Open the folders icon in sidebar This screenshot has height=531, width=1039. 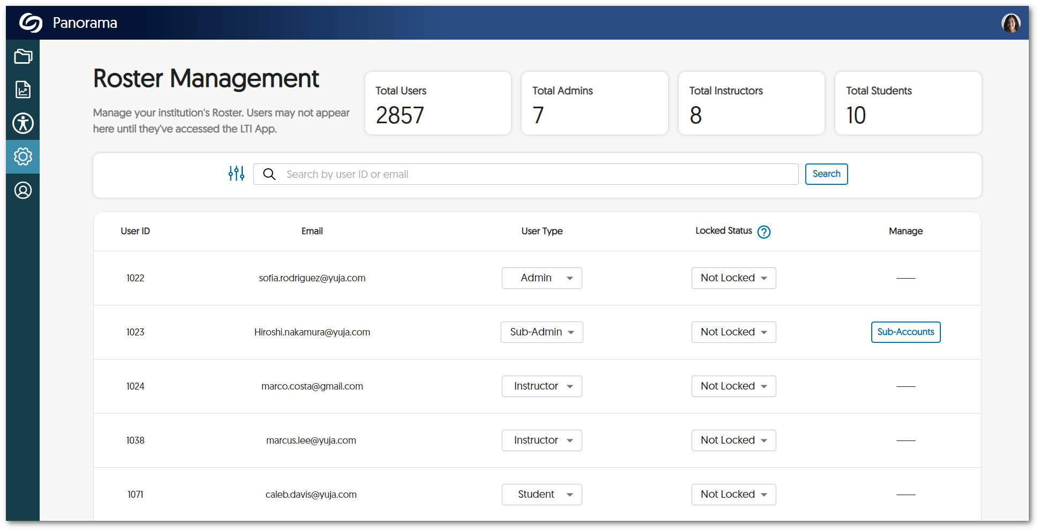tap(23, 56)
